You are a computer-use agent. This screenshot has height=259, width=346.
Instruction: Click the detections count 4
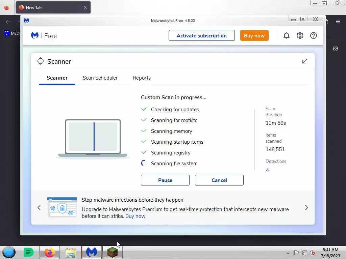(x=268, y=170)
